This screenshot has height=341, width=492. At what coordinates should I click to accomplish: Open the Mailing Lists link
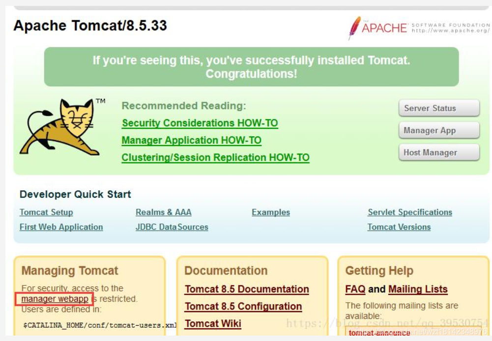[418, 289]
